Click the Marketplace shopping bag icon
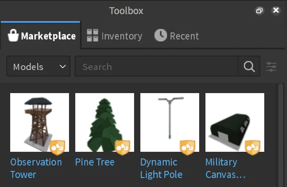Viewport: 287px width, 187px height. point(13,36)
